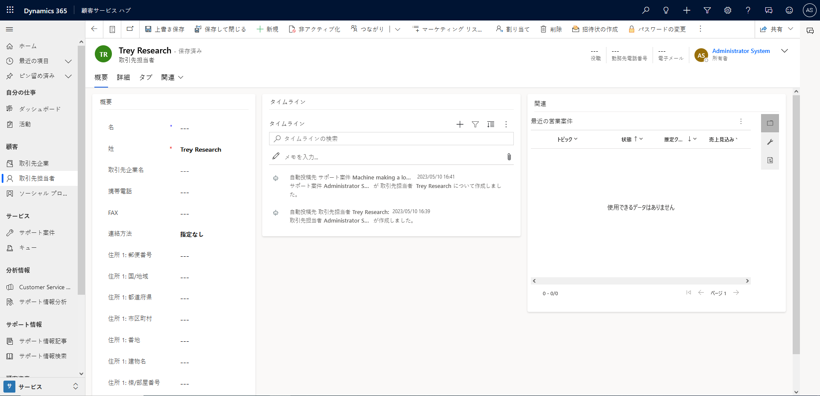Click the 削除 button
Image resolution: width=820 pixels, height=396 pixels.
pos(551,29)
